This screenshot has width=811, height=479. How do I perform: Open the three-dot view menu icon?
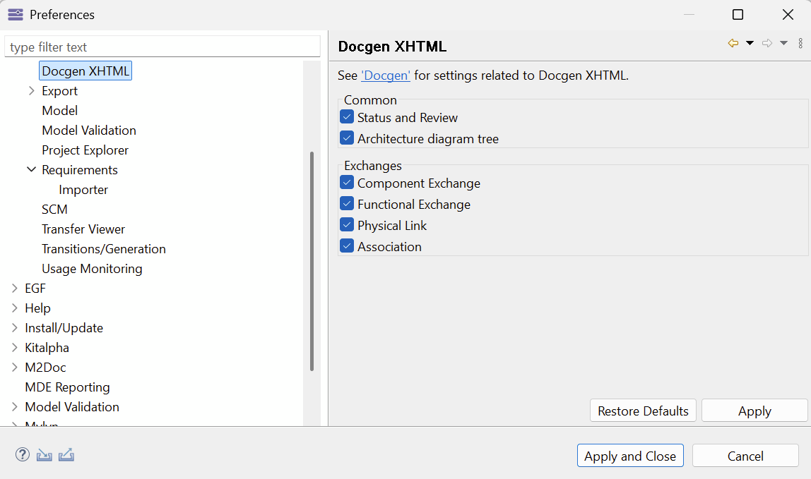click(x=800, y=44)
